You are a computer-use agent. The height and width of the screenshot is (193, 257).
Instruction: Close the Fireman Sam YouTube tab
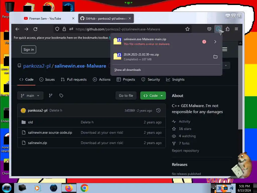(73, 19)
